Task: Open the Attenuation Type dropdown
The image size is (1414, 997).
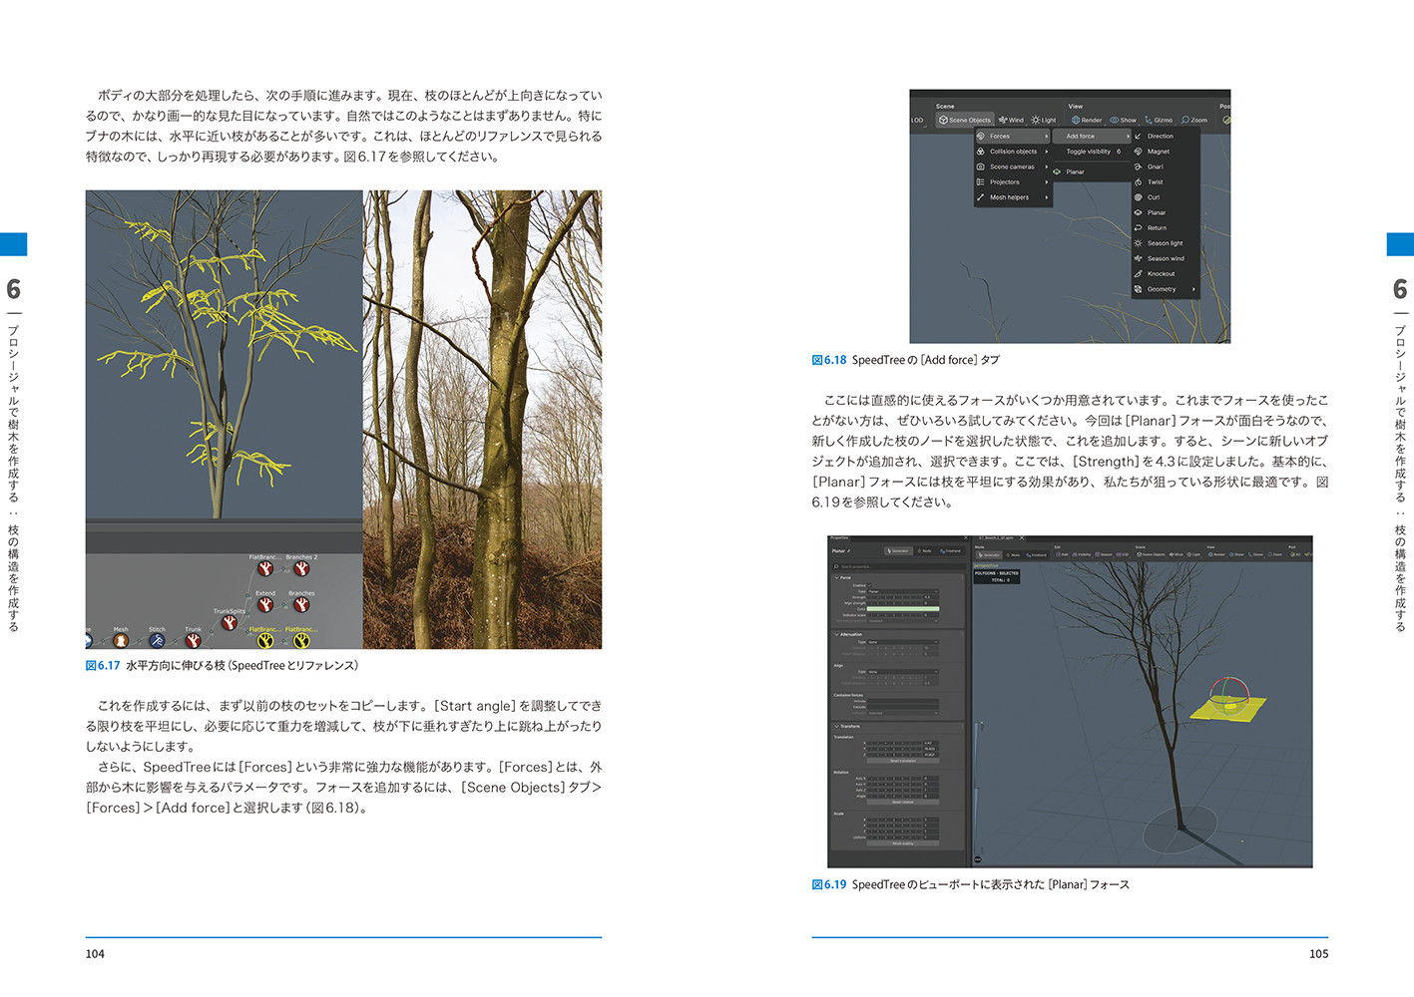Action: pos(903,642)
